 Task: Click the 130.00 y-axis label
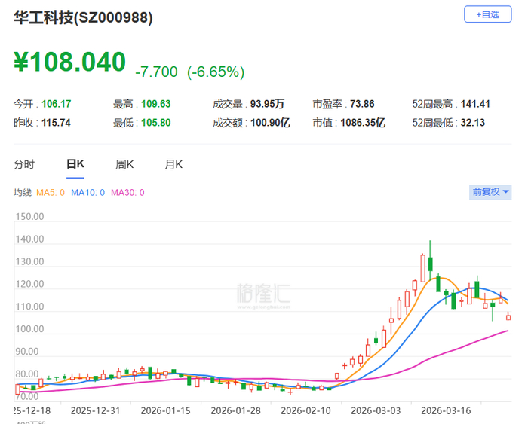point(29,262)
